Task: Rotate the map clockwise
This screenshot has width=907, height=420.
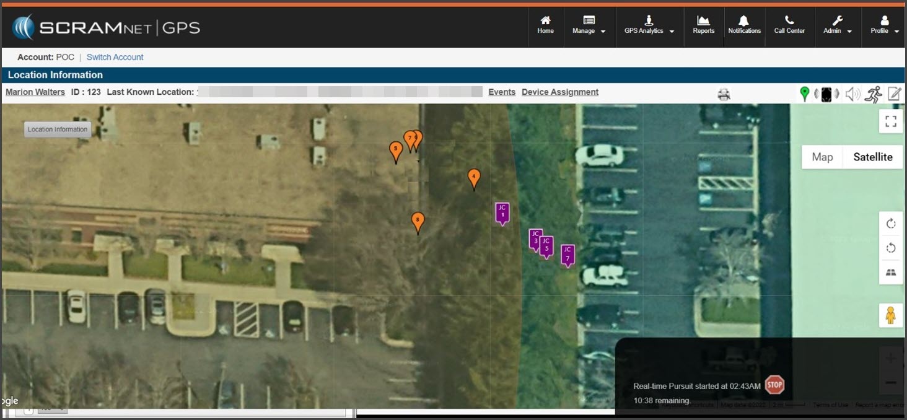Action: click(891, 224)
